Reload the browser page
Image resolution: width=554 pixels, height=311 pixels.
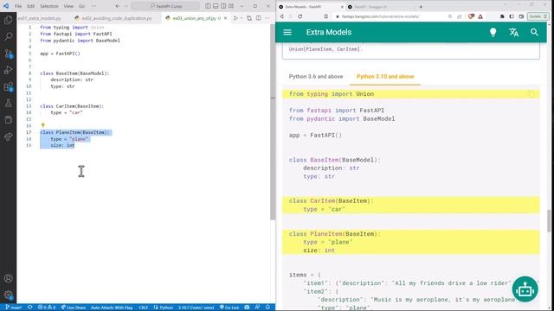coord(300,16)
